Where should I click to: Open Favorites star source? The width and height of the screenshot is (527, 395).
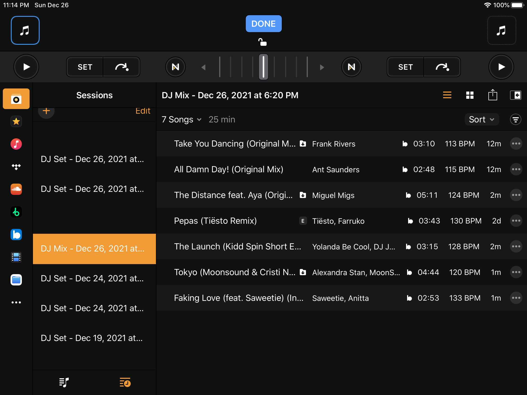pos(16,121)
